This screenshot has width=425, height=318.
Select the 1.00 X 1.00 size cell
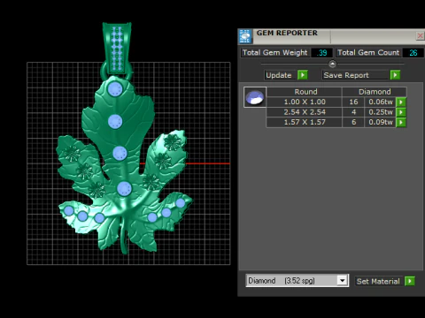tap(305, 102)
